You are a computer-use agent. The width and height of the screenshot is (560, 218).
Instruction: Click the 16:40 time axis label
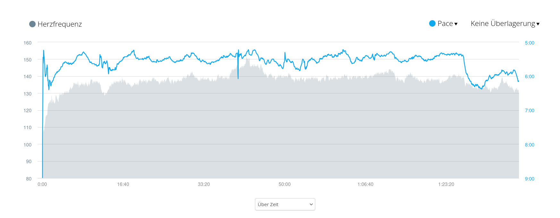[x=123, y=184]
